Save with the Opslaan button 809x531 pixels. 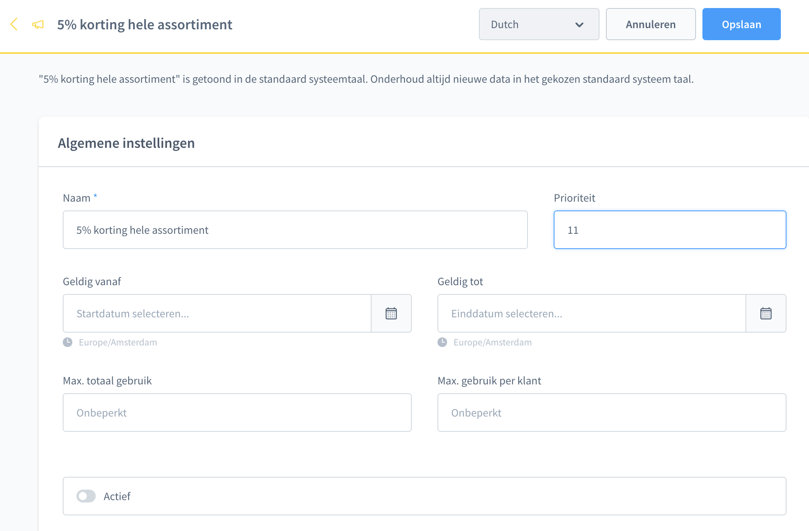(x=741, y=25)
